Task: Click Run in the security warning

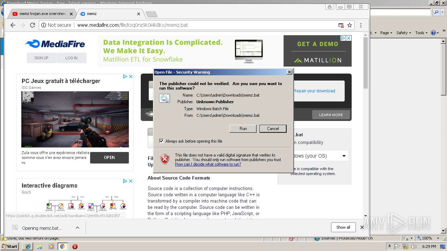Action: [243, 129]
